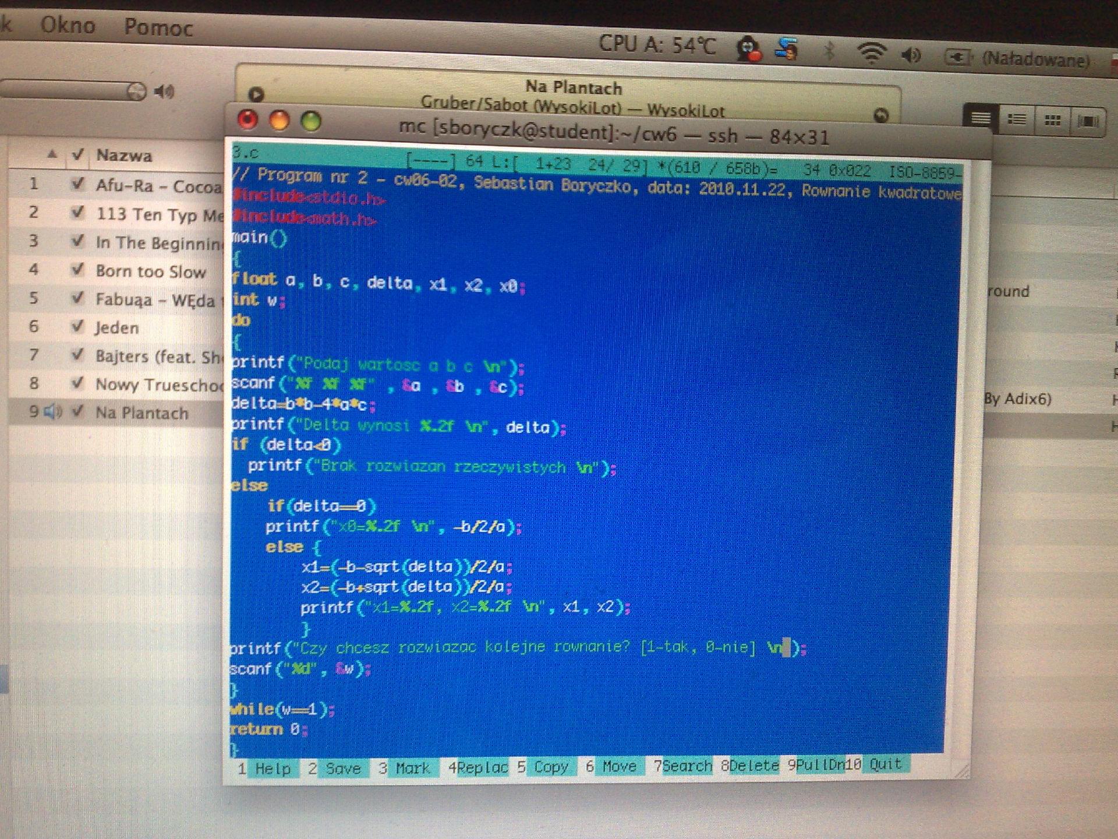Switch iTunes to grid view
1118x839 pixels.
click(x=1052, y=121)
